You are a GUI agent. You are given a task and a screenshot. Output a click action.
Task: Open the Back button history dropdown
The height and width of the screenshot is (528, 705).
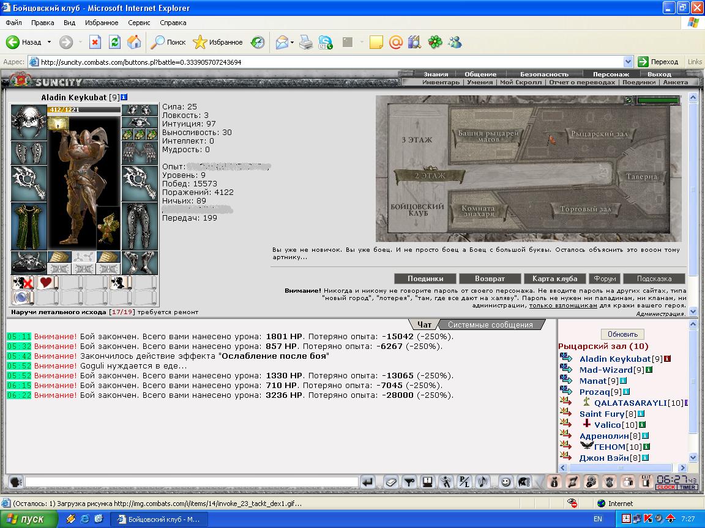pos(49,42)
